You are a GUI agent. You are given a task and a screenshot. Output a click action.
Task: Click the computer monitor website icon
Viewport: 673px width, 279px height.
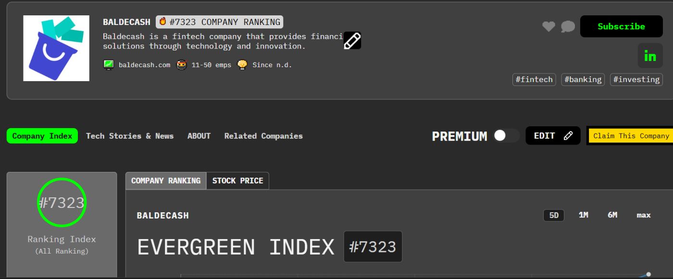point(109,65)
